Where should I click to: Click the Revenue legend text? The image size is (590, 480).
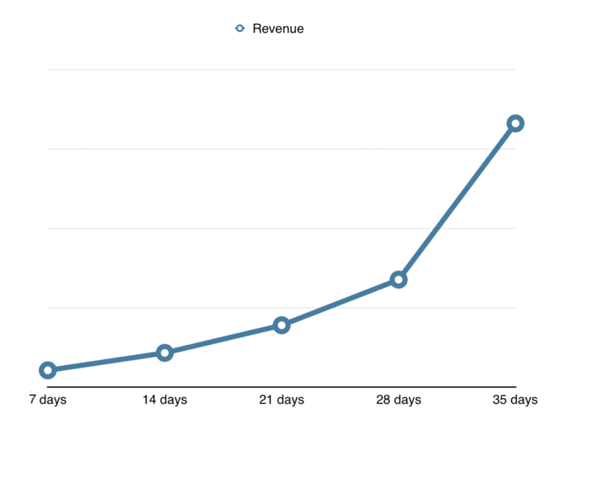(278, 28)
